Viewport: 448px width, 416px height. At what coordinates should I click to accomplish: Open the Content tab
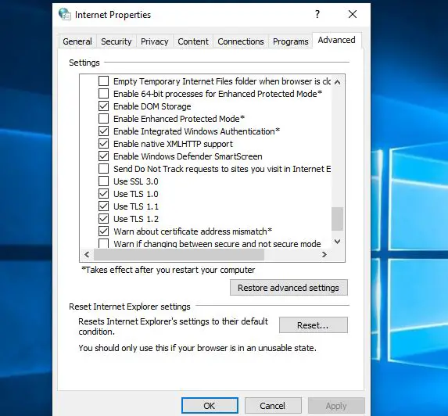click(x=193, y=41)
